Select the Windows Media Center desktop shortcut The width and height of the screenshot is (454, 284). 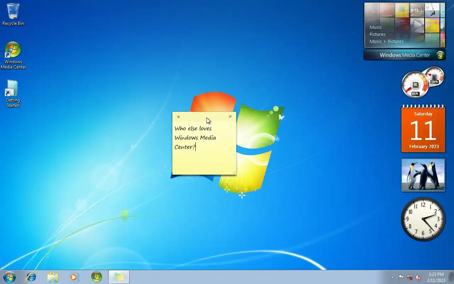[13, 55]
